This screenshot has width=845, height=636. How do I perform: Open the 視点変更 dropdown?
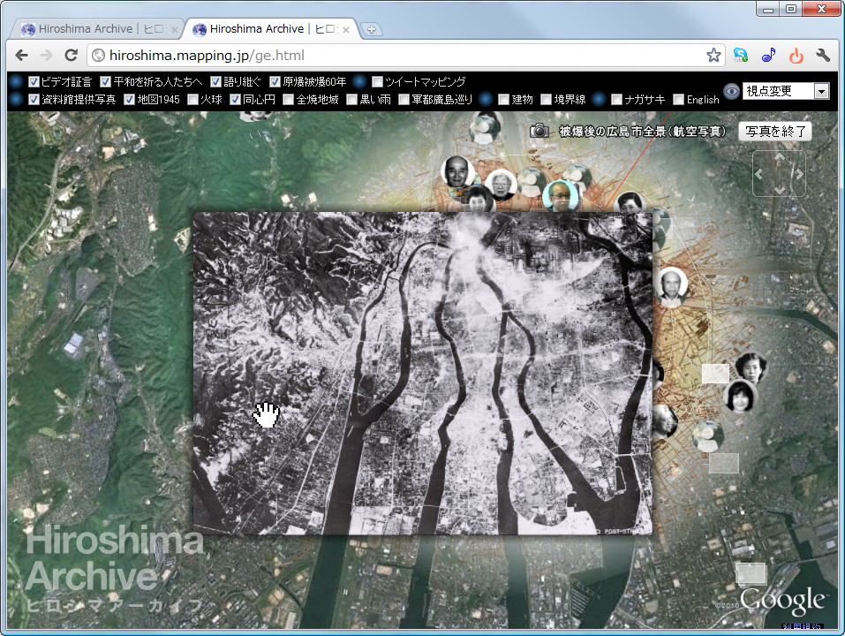pos(786,91)
